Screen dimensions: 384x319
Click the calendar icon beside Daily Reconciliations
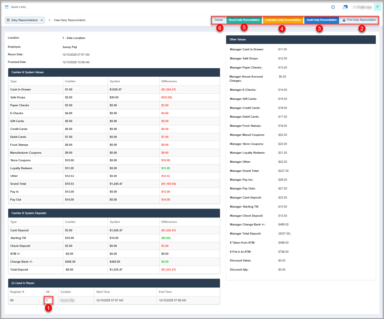[x=8, y=20]
